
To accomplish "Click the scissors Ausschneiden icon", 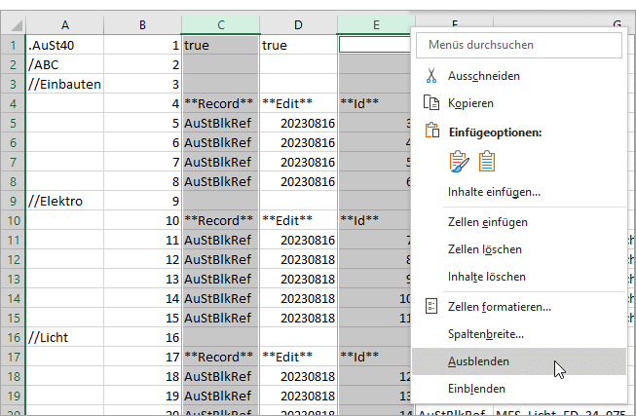I will [x=431, y=76].
